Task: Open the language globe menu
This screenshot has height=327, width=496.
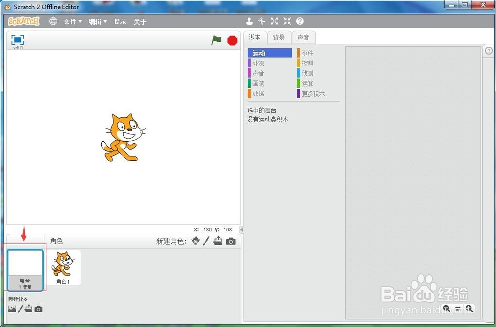Action: 53,21
